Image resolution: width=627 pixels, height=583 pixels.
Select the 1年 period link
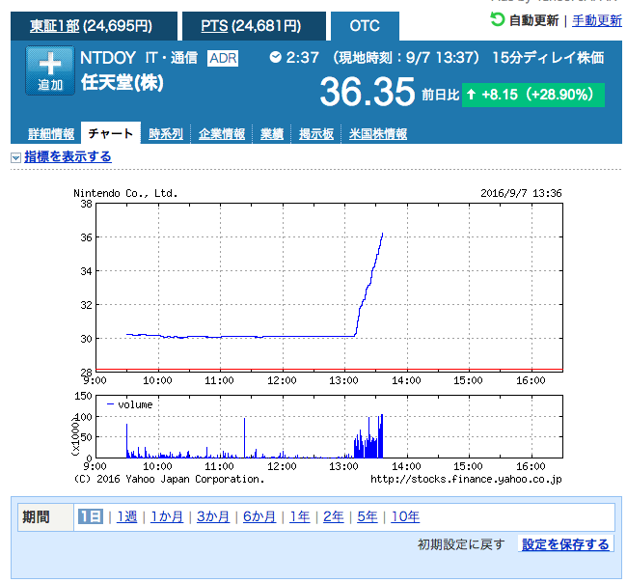point(299,516)
